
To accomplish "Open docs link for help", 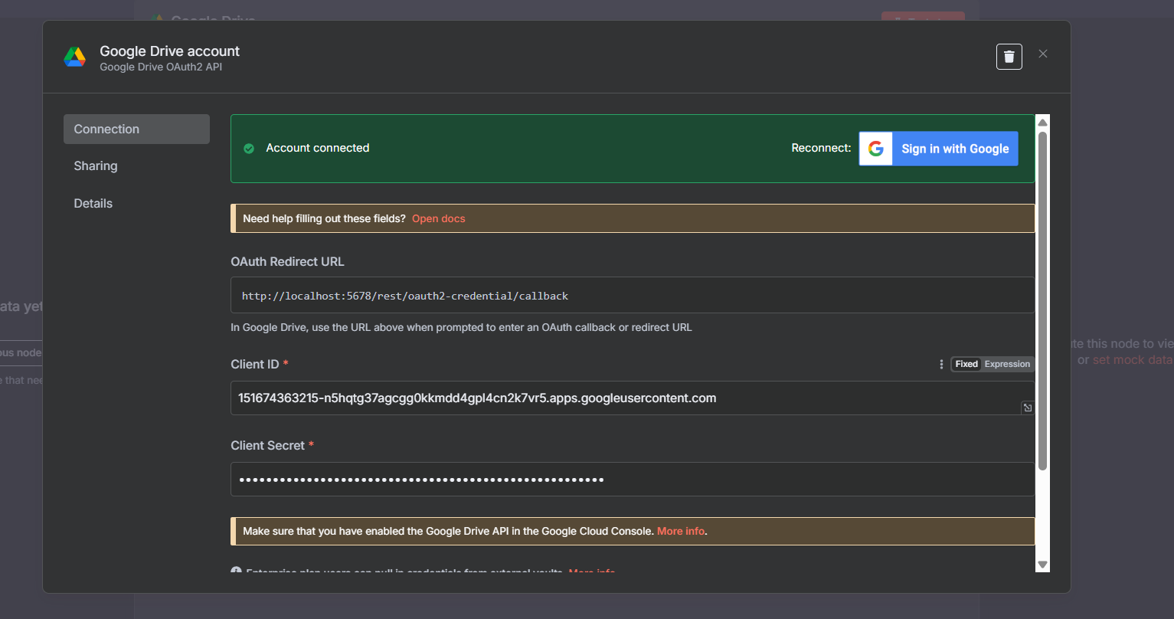I will pyautogui.click(x=439, y=218).
